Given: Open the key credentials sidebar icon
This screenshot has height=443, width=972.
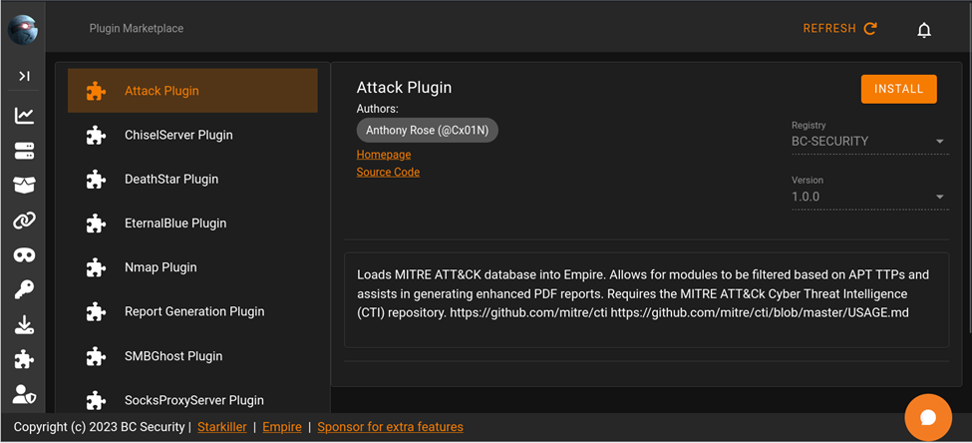Looking at the screenshot, I should tap(24, 289).
